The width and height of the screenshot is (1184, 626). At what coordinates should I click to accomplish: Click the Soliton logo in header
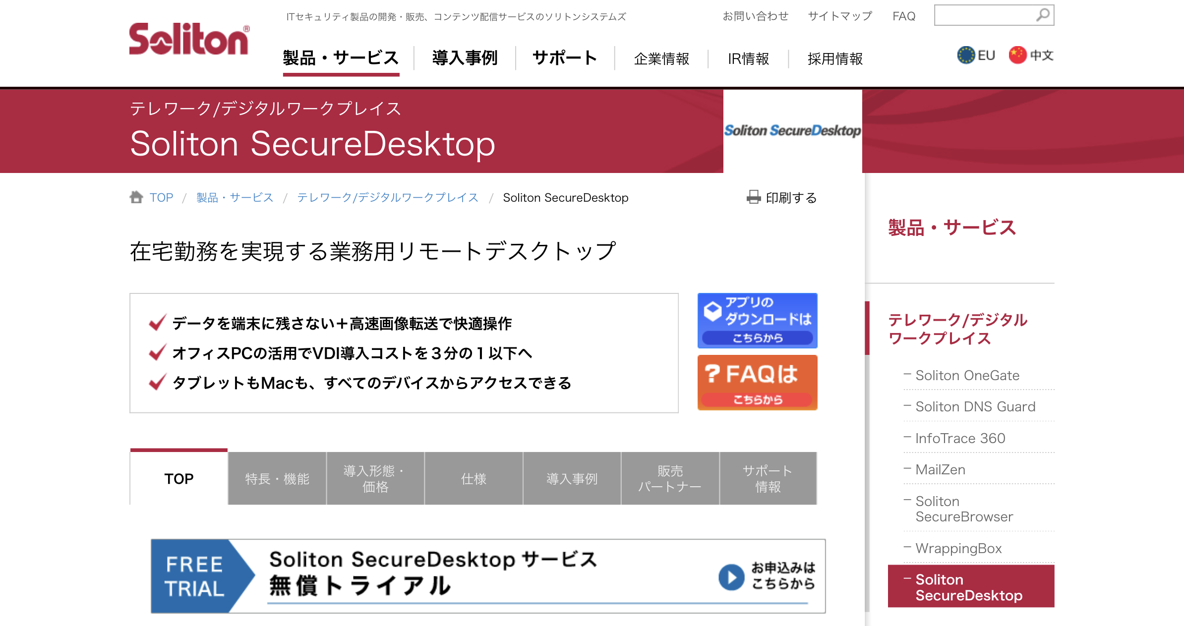pyautogui.click(x=189, y=39)
